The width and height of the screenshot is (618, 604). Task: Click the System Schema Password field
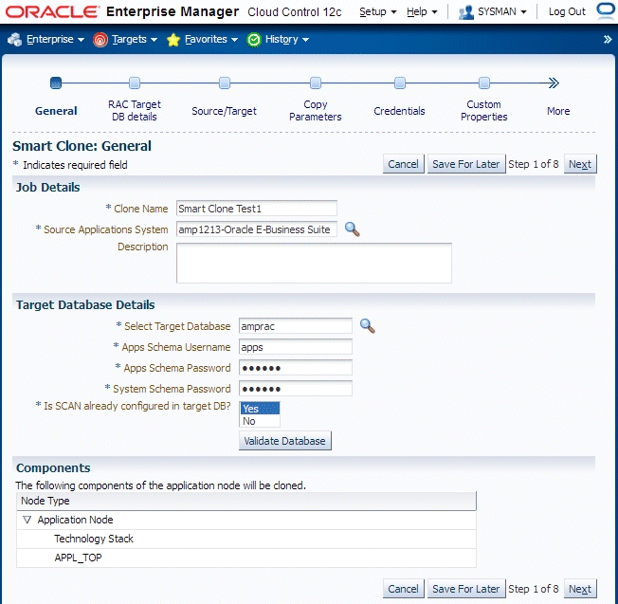[295, 389]
